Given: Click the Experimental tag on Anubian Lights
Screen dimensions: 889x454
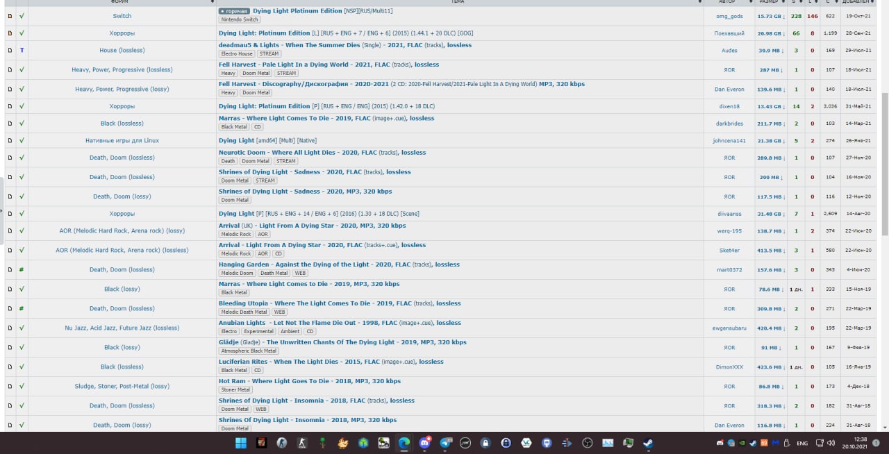Looking at the screenshot, I should pos(258,331).
